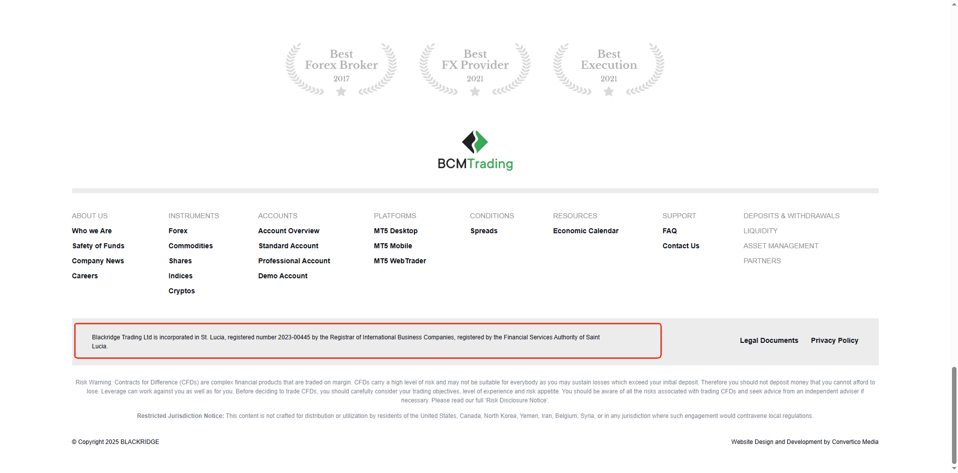958x473 pixels.
Task: Open the Careers page
Action: click(85, 276)
